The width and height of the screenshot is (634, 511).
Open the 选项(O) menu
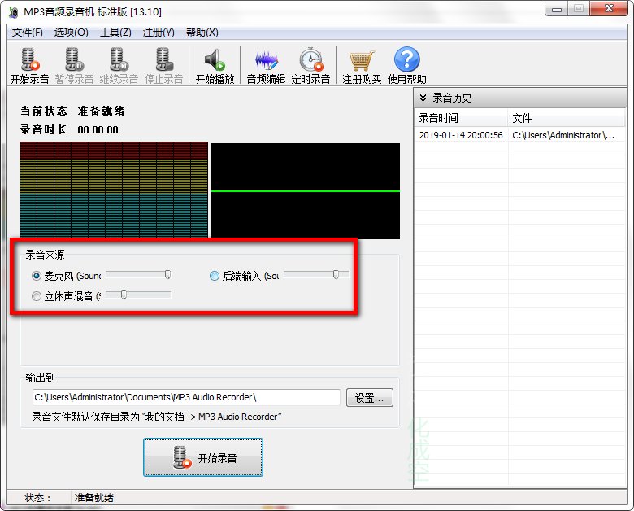pos(72,33)
